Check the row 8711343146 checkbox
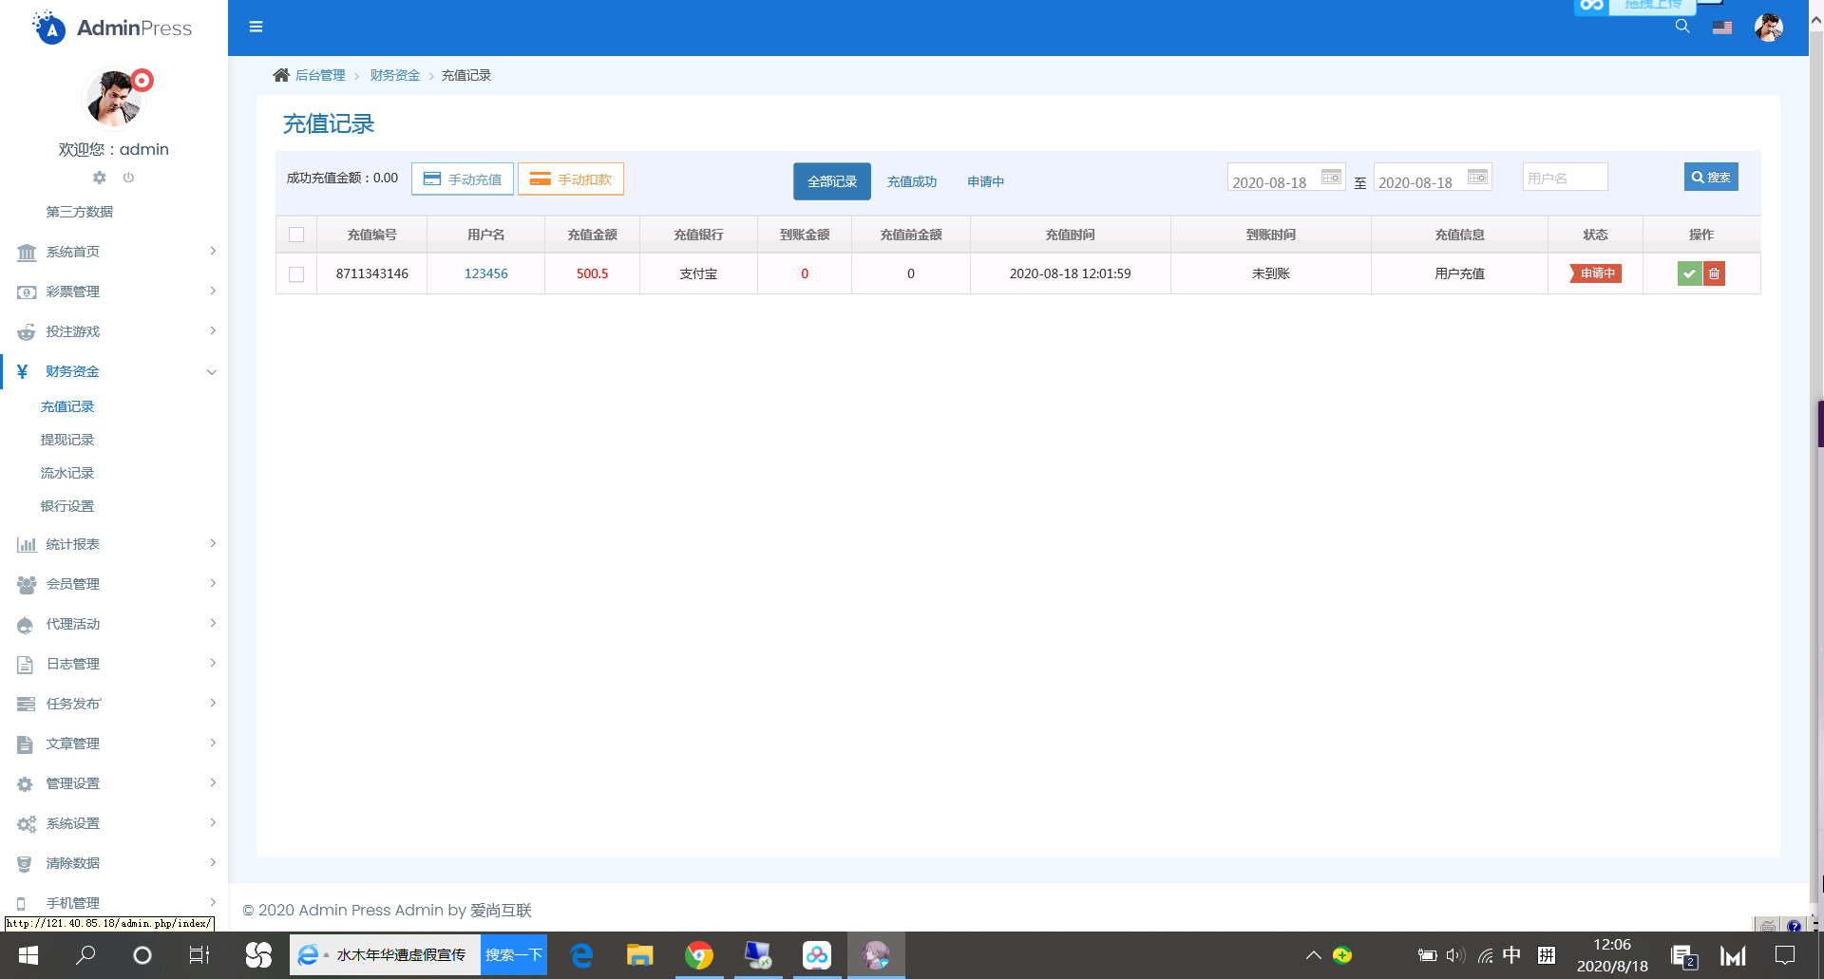The width and height of the screenshot is (1824, 979). click(296, 273)
